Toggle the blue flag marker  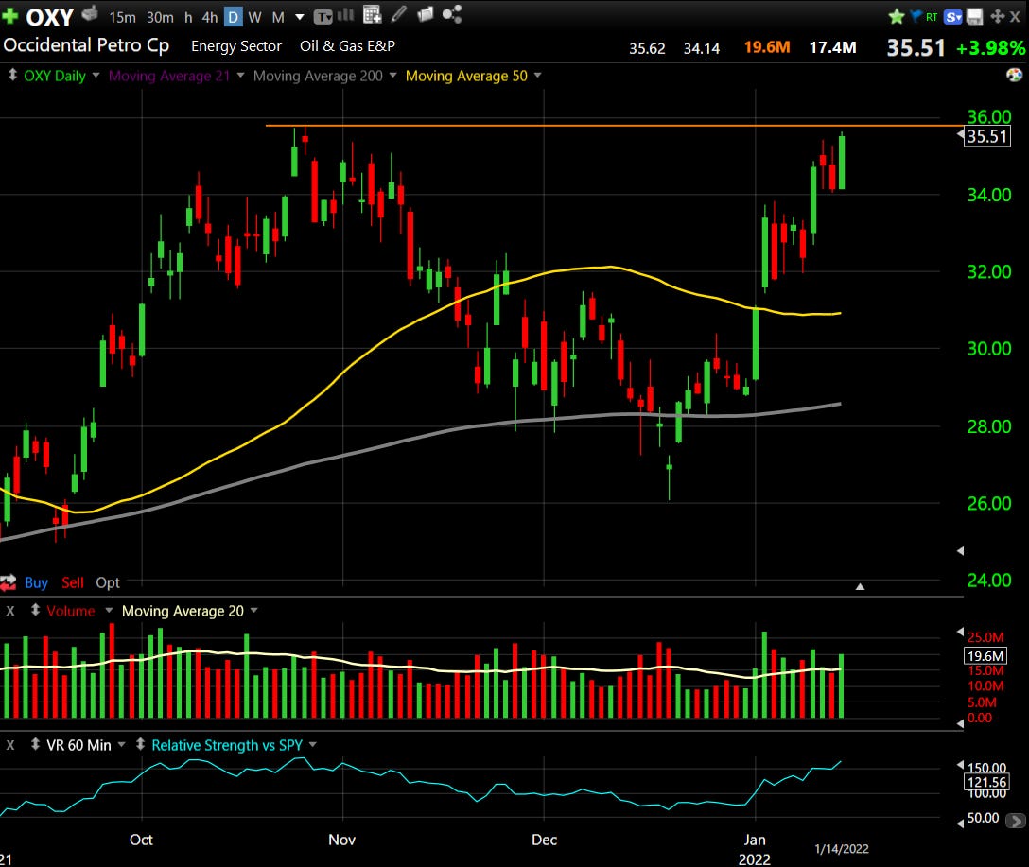point(916,16)
